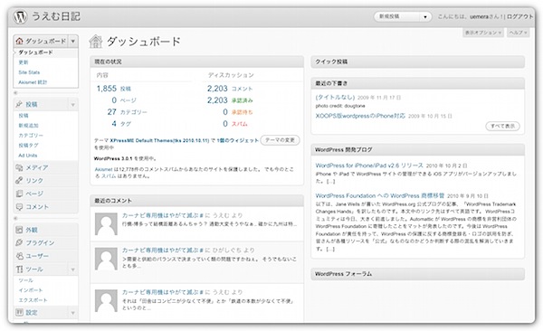Collapse the 現在の状況 widget header

[197, 61]
